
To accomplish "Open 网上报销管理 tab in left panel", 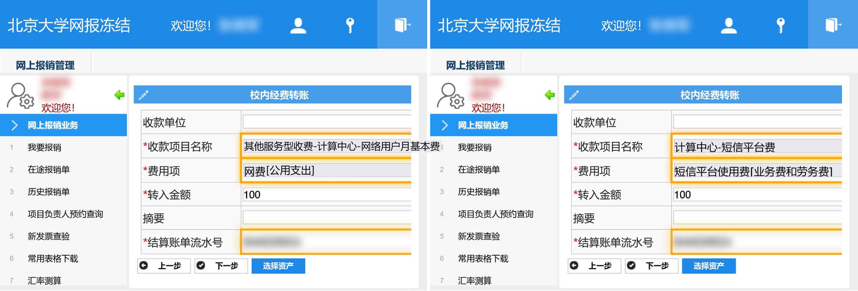I will click(x=45, y=65).
